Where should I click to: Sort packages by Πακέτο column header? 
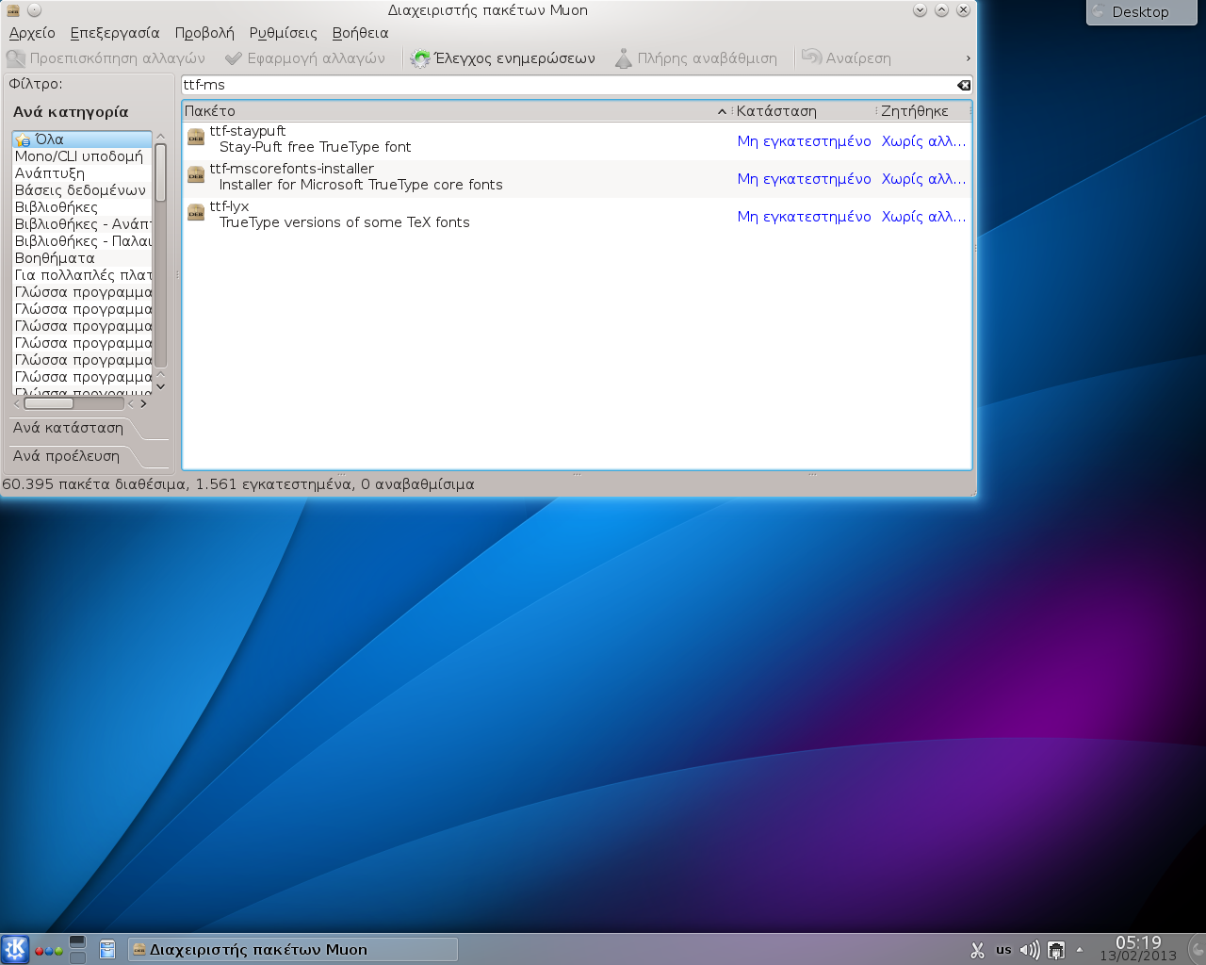[452, 111]
